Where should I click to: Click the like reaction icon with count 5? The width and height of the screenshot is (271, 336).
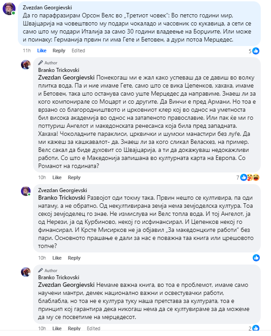click(256, 51)
